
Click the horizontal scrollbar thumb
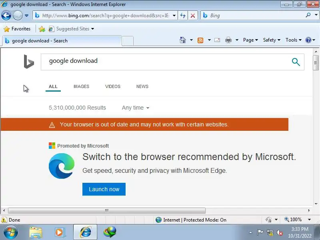[x=107, y=210]
